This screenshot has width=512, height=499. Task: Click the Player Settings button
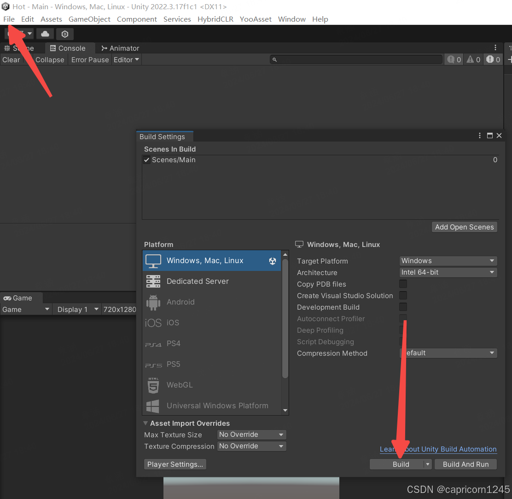coord(175,464)
